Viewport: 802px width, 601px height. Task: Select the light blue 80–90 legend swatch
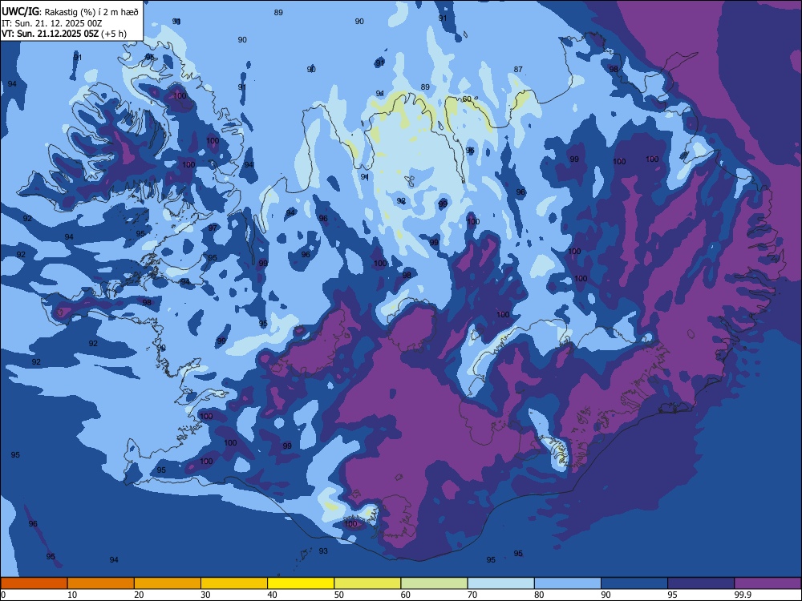pos(568,583)
